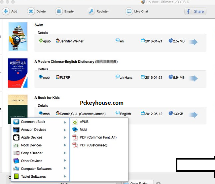Click the zh-Hans language entry

124,77
